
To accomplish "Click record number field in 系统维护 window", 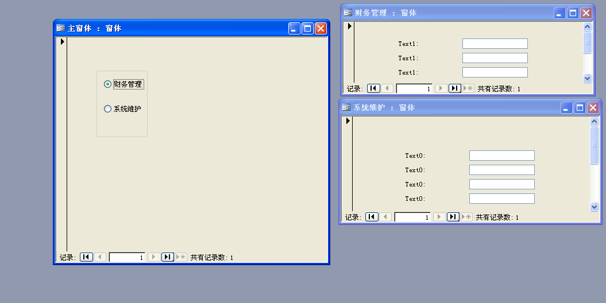I will click(413, 217).
